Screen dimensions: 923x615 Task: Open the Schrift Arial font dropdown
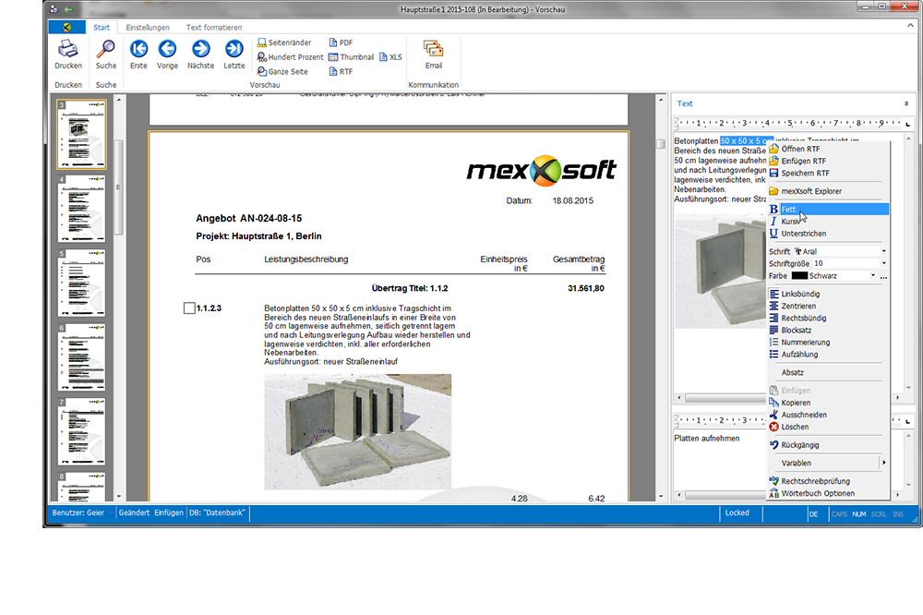pos(883,251)
